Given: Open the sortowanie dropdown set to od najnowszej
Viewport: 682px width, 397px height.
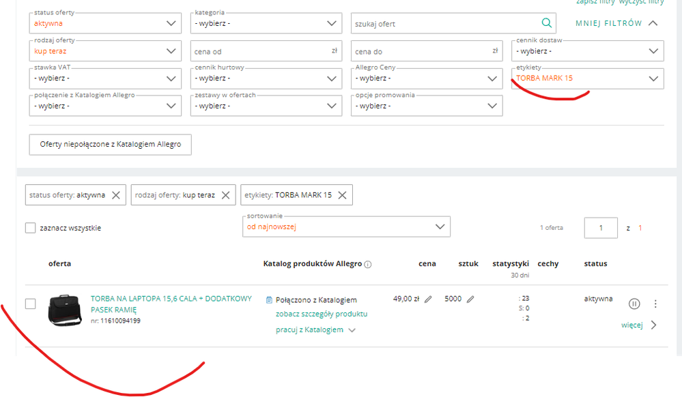Looking at the screenshot, I should (x=346, y=227).
